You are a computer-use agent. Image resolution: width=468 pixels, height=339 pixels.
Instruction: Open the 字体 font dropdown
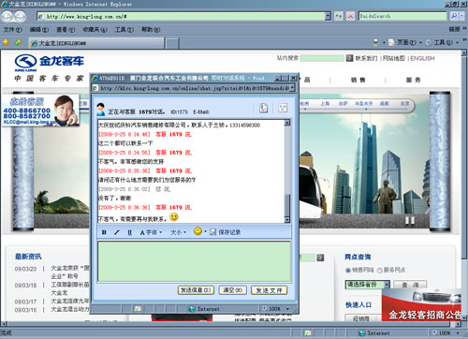(x=151, y=232)
